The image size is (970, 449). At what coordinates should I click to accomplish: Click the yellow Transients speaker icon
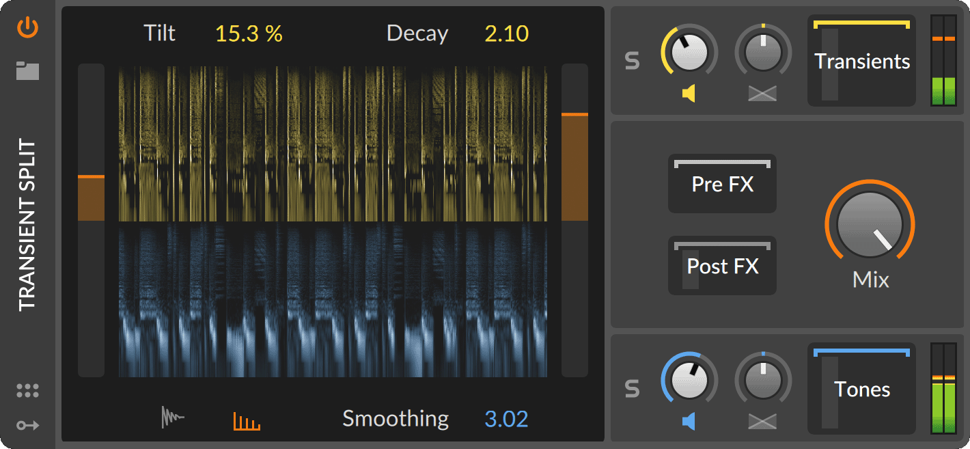689,94
